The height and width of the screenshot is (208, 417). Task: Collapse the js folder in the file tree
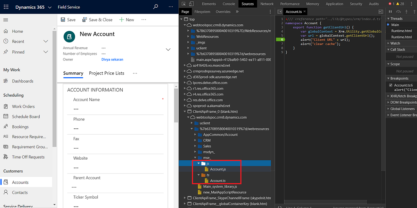(x=198, y=163)
